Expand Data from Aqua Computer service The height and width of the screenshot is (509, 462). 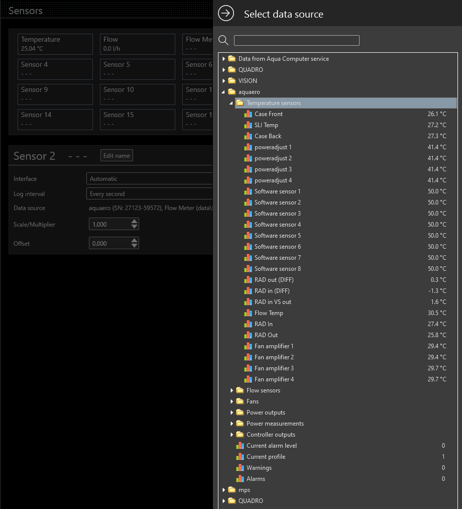point(224,59)
